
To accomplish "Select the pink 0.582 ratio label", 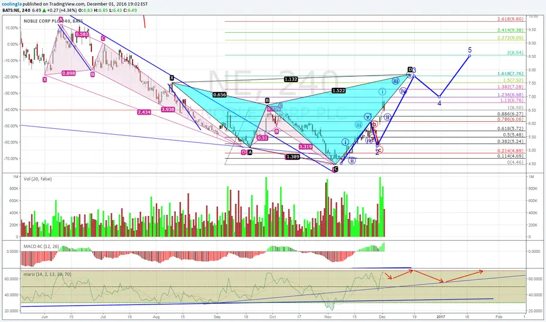I will click(x=82, y=34).
